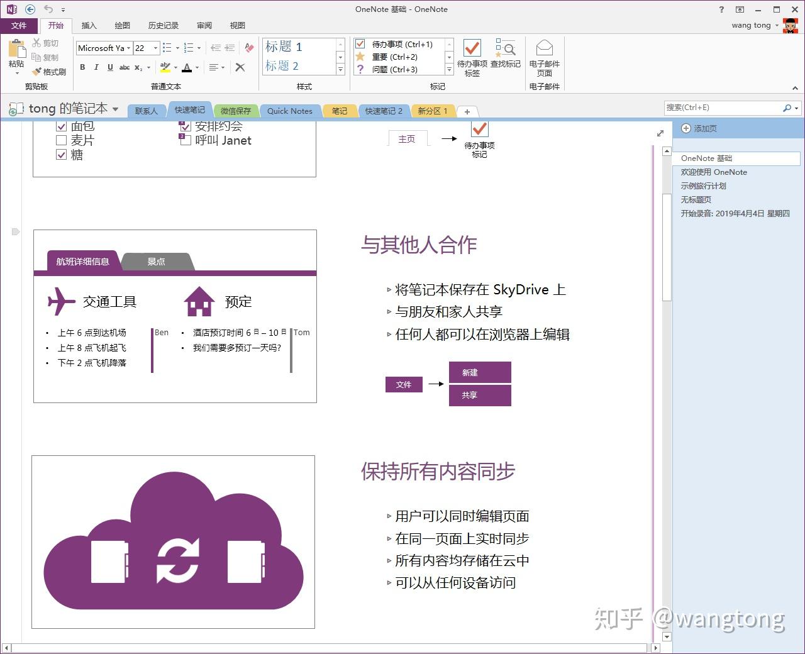Click the subscript x₂ icon
This screenshot has width=805, height=654.
138,67
